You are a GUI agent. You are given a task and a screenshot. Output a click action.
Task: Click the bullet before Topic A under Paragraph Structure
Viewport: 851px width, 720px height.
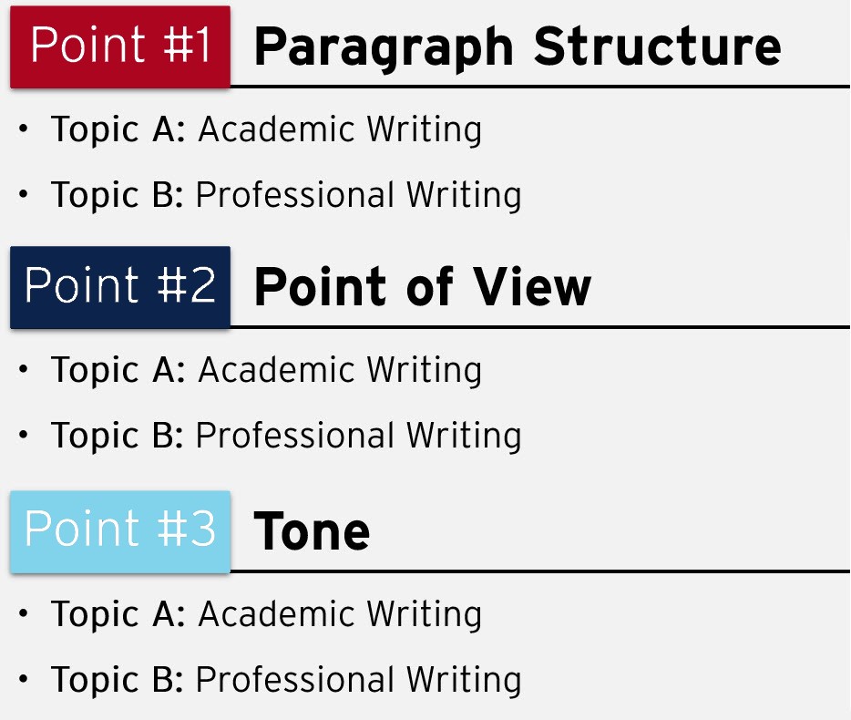pyautogui.click(x=24, y=129)
